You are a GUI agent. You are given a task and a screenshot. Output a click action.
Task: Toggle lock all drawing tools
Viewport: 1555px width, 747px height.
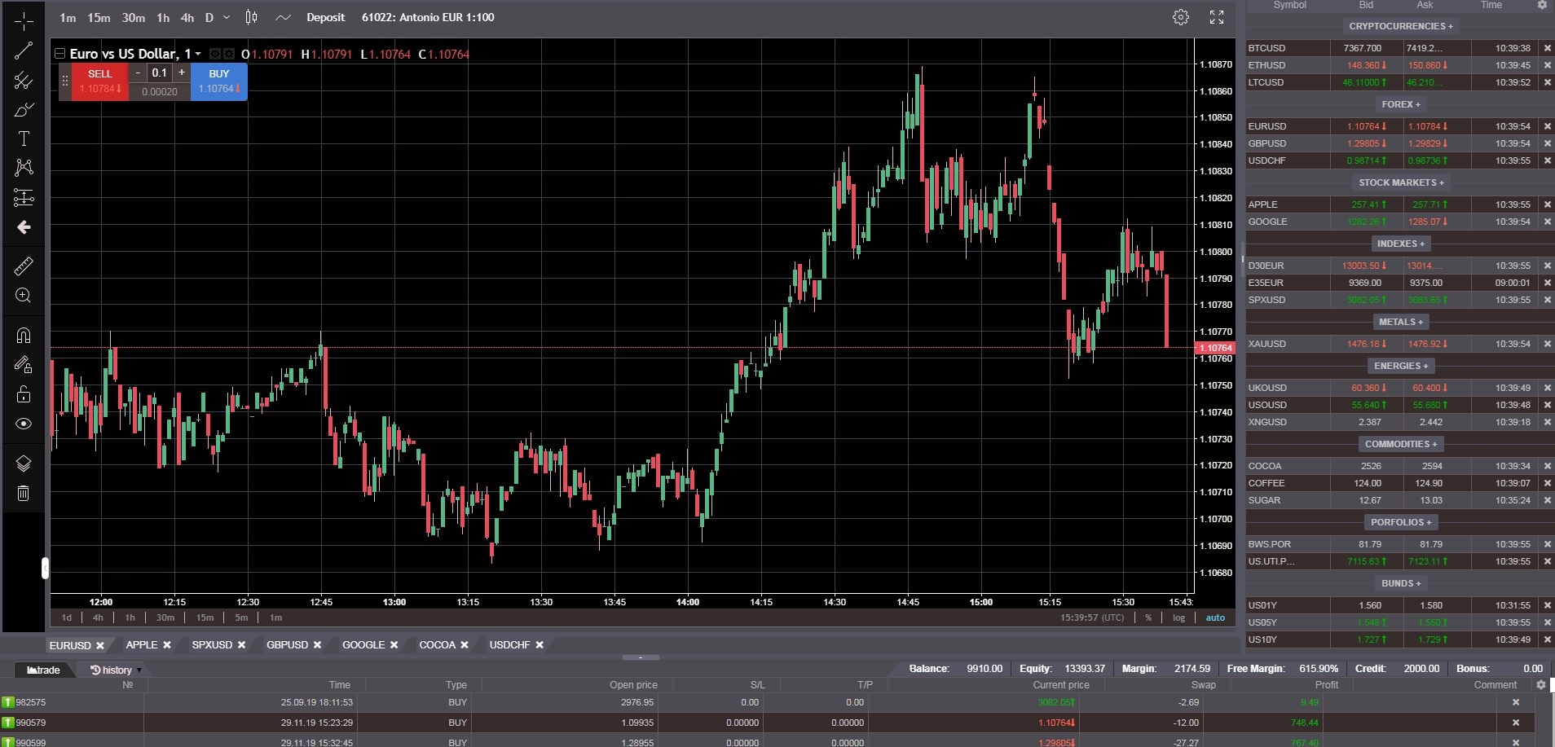click(24, 394)
